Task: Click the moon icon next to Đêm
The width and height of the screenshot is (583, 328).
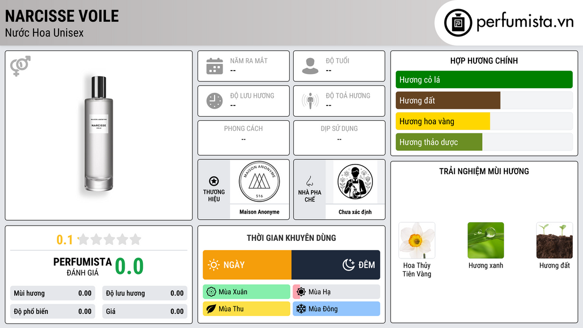Action: (348, 265)
